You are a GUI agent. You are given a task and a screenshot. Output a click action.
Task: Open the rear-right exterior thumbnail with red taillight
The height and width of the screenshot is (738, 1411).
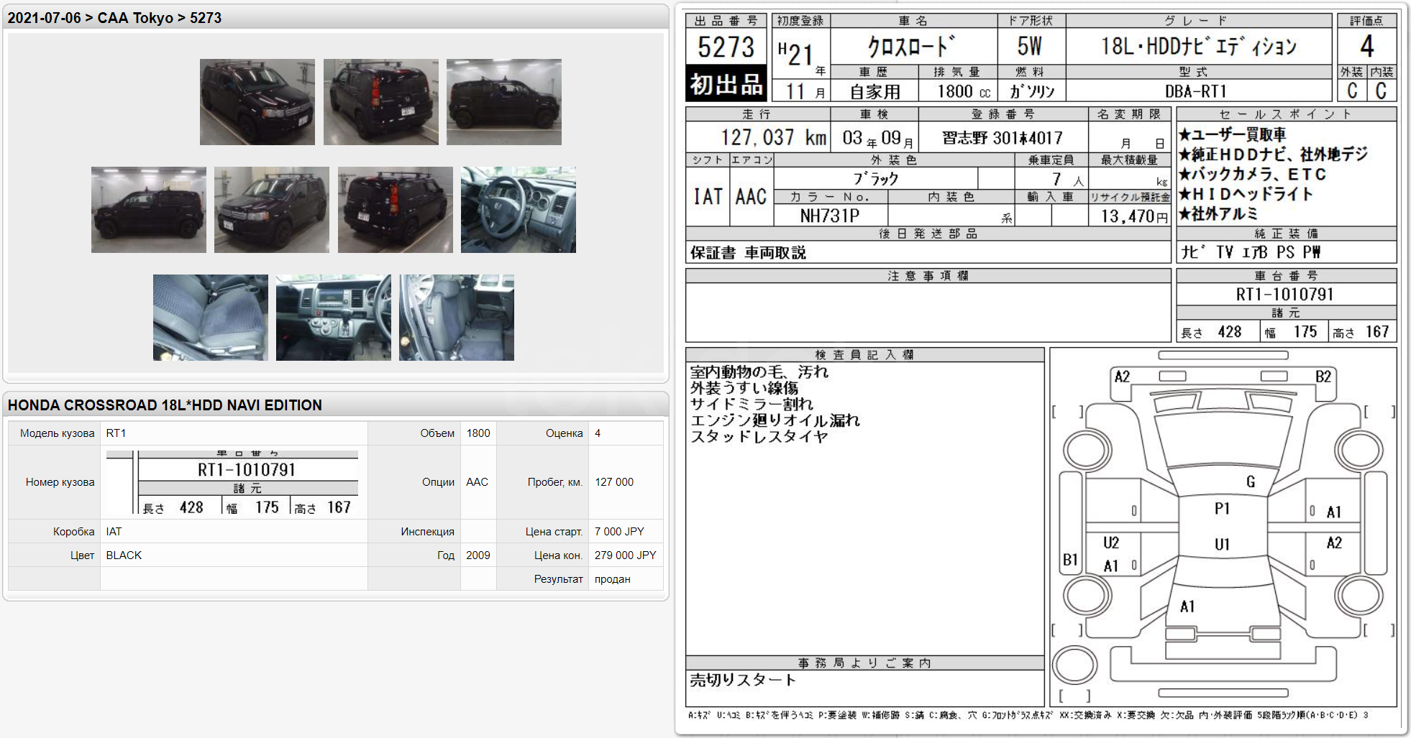pyautogui.click(x=381, y=102)
